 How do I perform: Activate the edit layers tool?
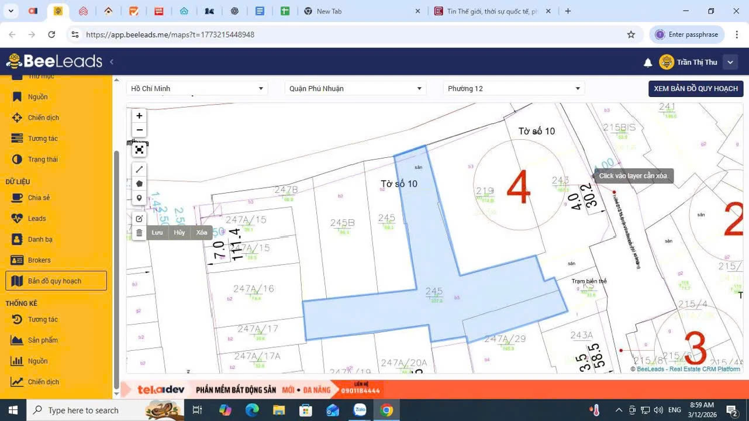click(x=139, y=219)
